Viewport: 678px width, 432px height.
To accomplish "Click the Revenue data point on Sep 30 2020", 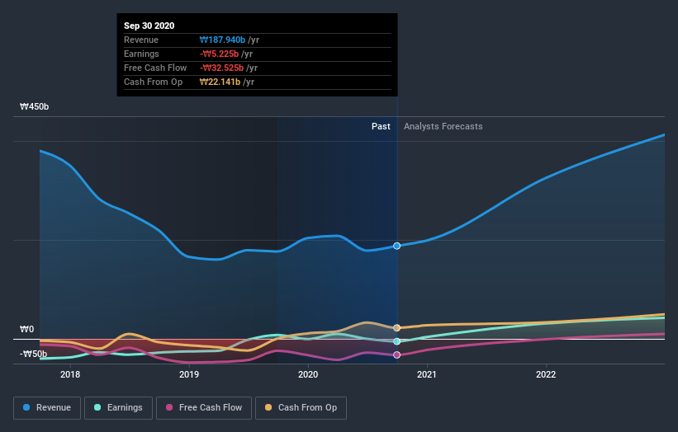I will 397,246.
